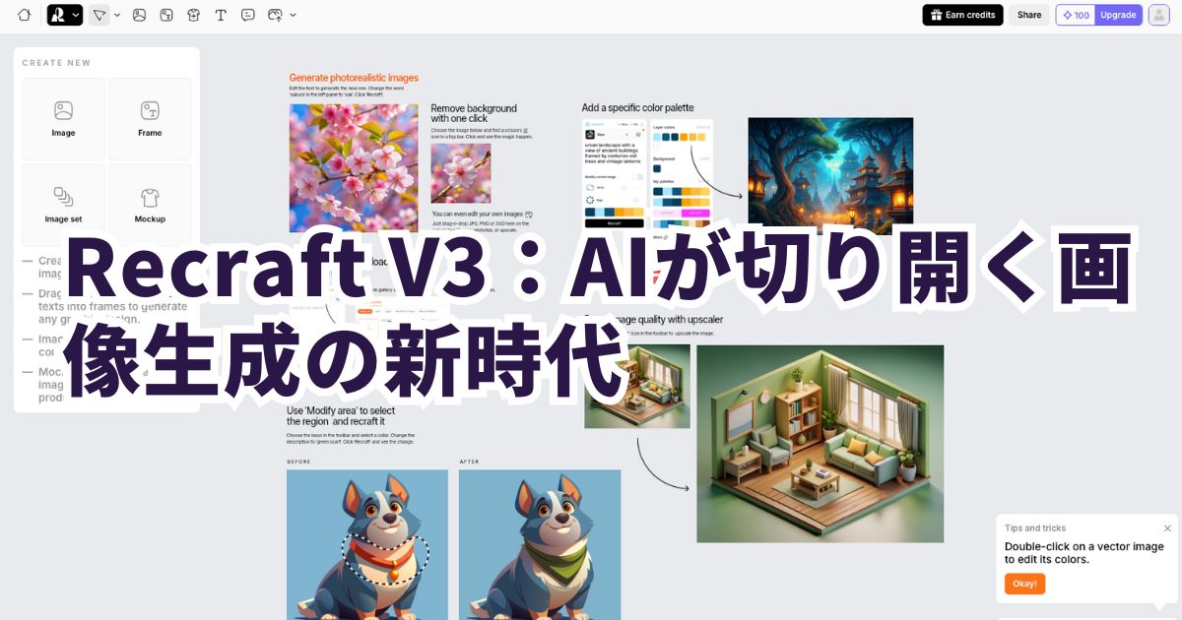
Task: Select the arrow pointer tool
Action: coord(98,15)
